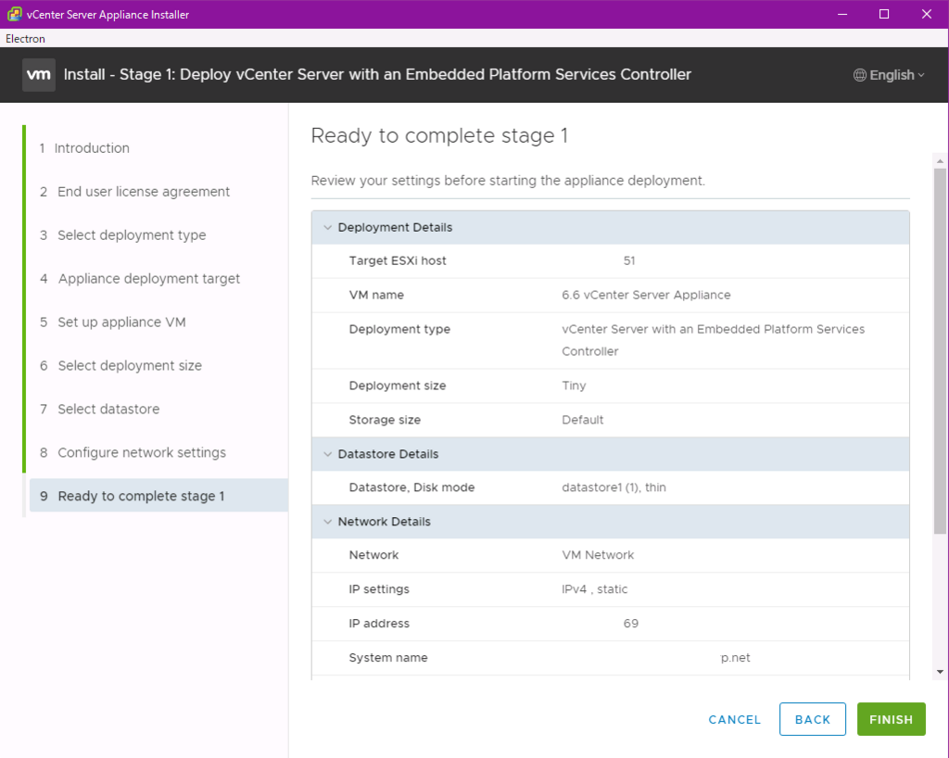Go to step 5 Set up appliance VM
949x758 pixels.
pyautogui.click(x=112, y=322)
